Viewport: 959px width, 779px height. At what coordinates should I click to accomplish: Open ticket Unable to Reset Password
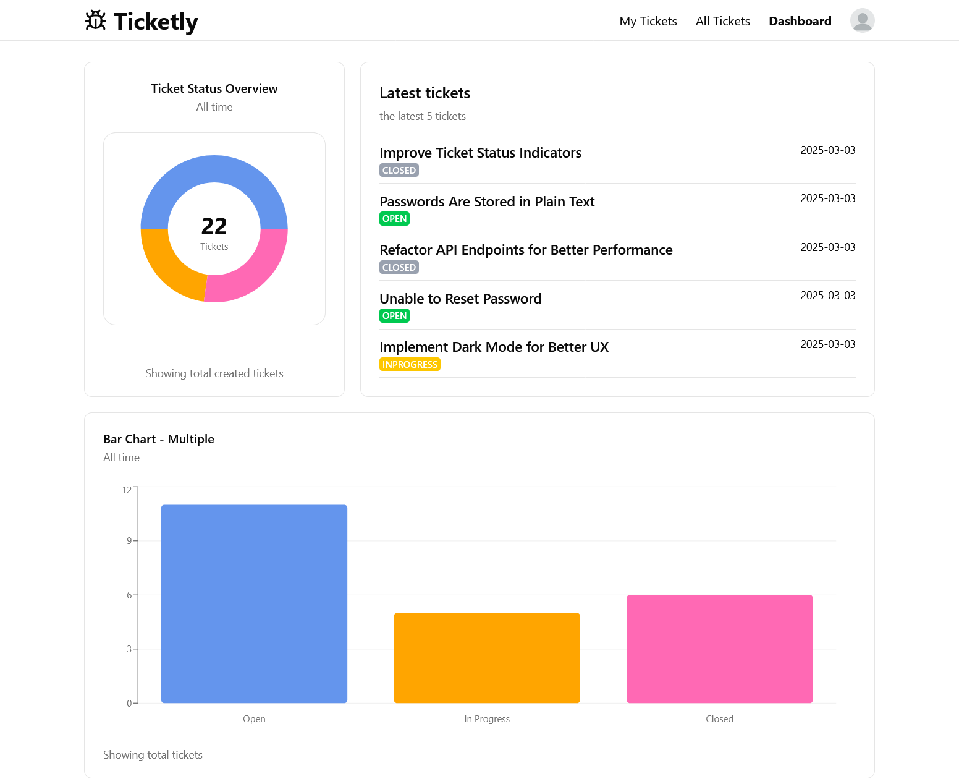tap(460, 299)
